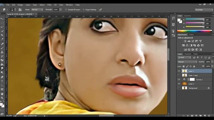Open the layer blend mode dropdown
Viewport: 214px width, 120px height.
(x=187, y=62)
